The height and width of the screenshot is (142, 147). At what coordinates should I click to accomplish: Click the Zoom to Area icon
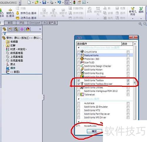(145, 24)
